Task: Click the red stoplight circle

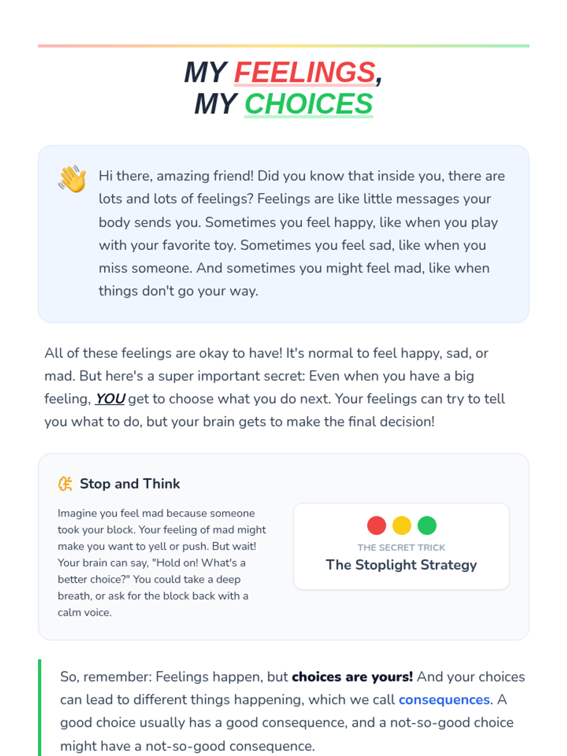Action: pos(377,525)
